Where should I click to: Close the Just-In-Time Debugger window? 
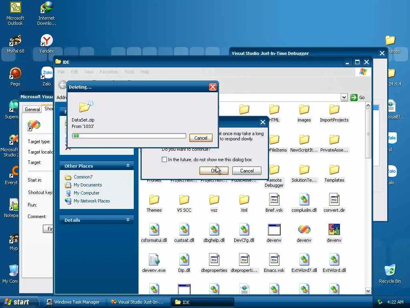coord(382,53)
